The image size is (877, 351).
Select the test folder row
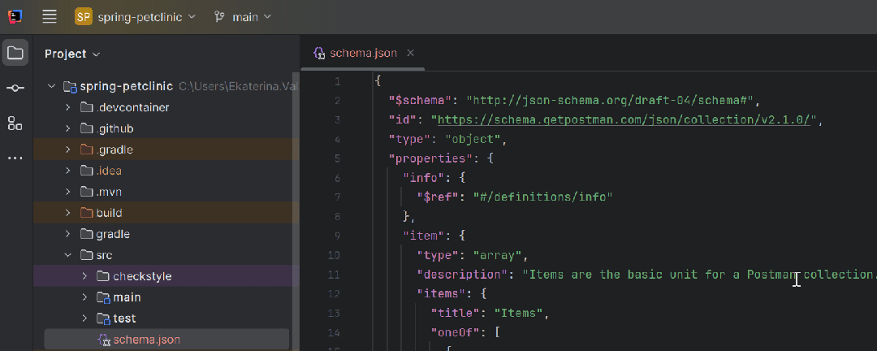click(166, 318)
